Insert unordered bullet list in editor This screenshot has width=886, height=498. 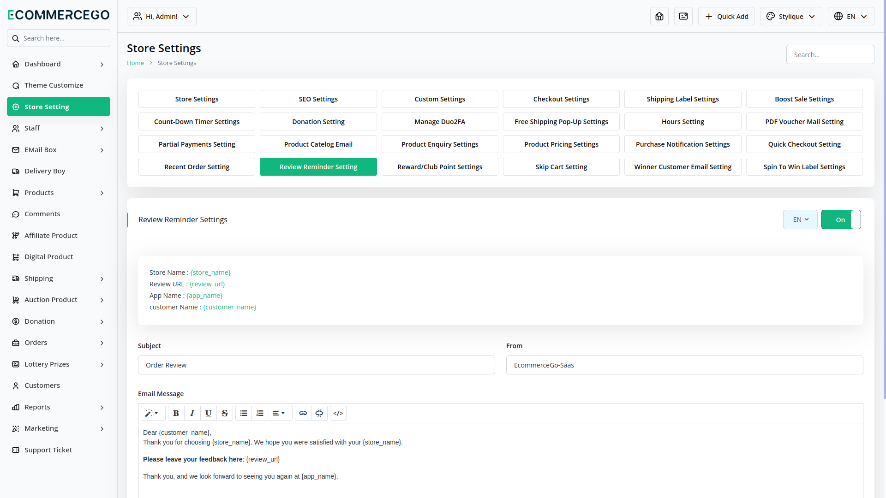[x=244, y=413]
